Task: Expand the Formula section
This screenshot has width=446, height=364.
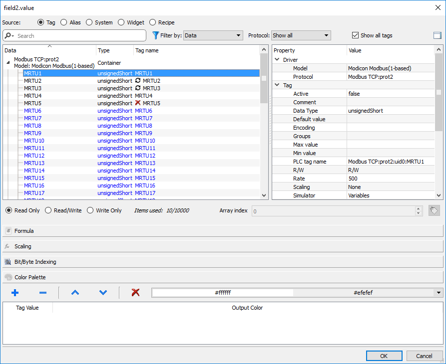Action: pos(223,231)
